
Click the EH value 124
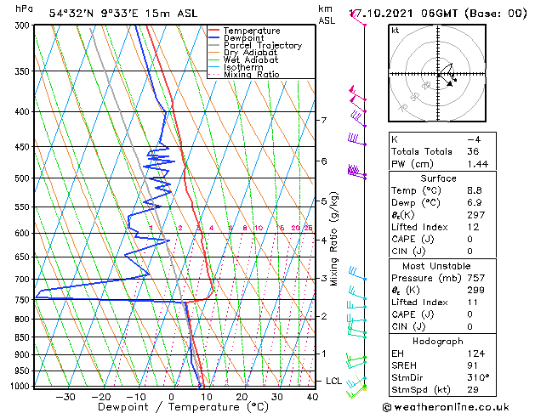coord(476,354)
